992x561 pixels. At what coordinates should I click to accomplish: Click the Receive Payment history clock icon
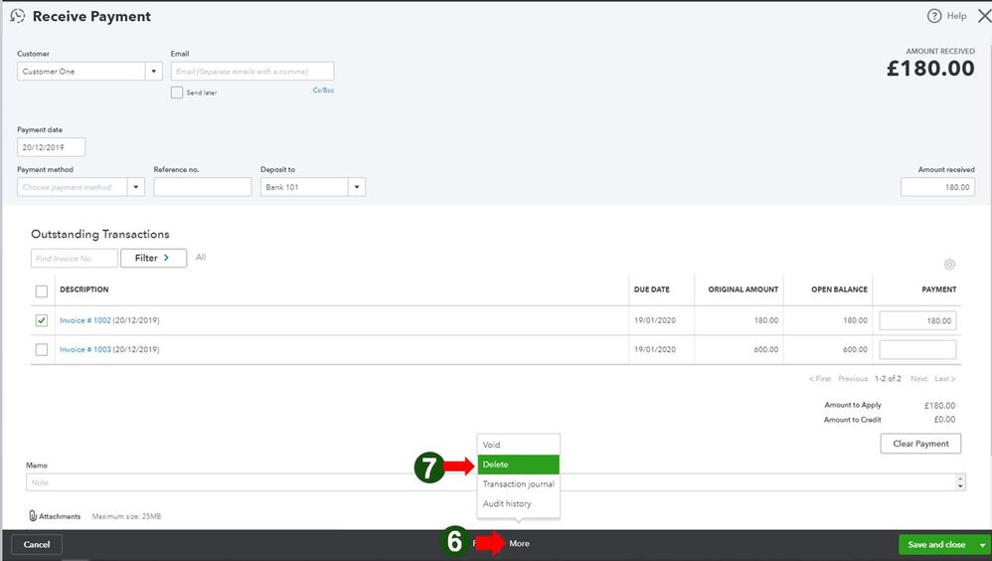coord(18,16)
